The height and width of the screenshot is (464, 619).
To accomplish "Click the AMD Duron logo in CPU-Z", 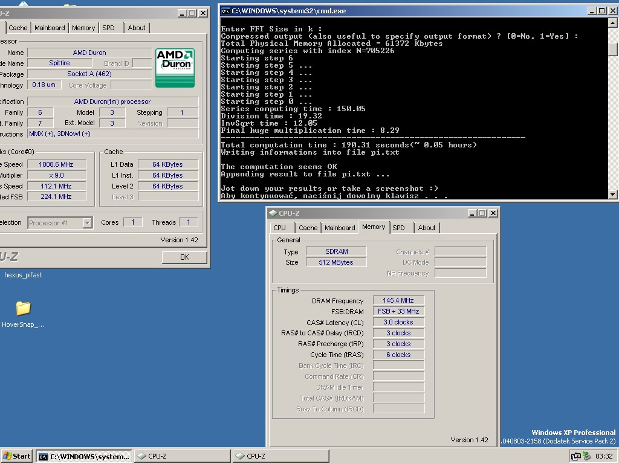I will 175,68.
